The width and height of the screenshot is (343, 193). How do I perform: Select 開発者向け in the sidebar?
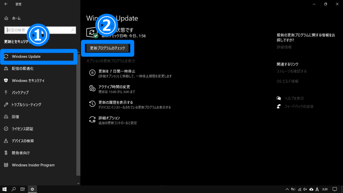pos(39,153)
